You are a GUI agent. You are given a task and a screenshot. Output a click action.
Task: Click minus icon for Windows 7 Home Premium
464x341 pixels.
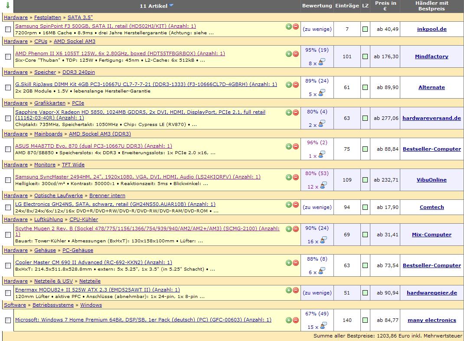pyautogui.click(x=296, y=320)
